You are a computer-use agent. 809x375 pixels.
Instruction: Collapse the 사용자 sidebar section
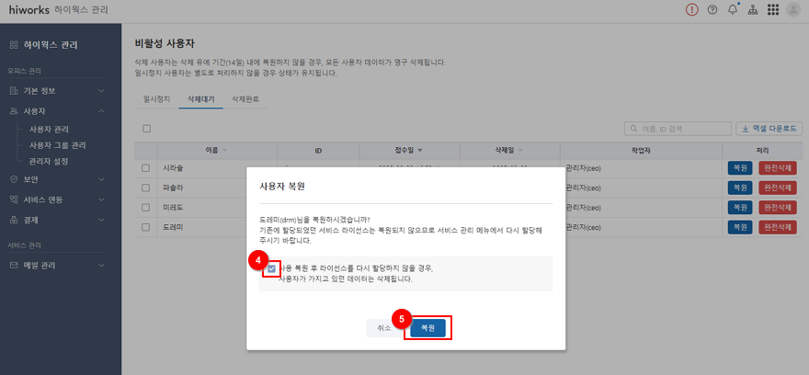(60, 110)
